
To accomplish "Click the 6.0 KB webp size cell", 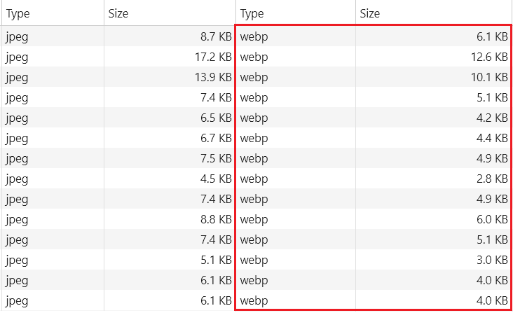I will 434,219.
